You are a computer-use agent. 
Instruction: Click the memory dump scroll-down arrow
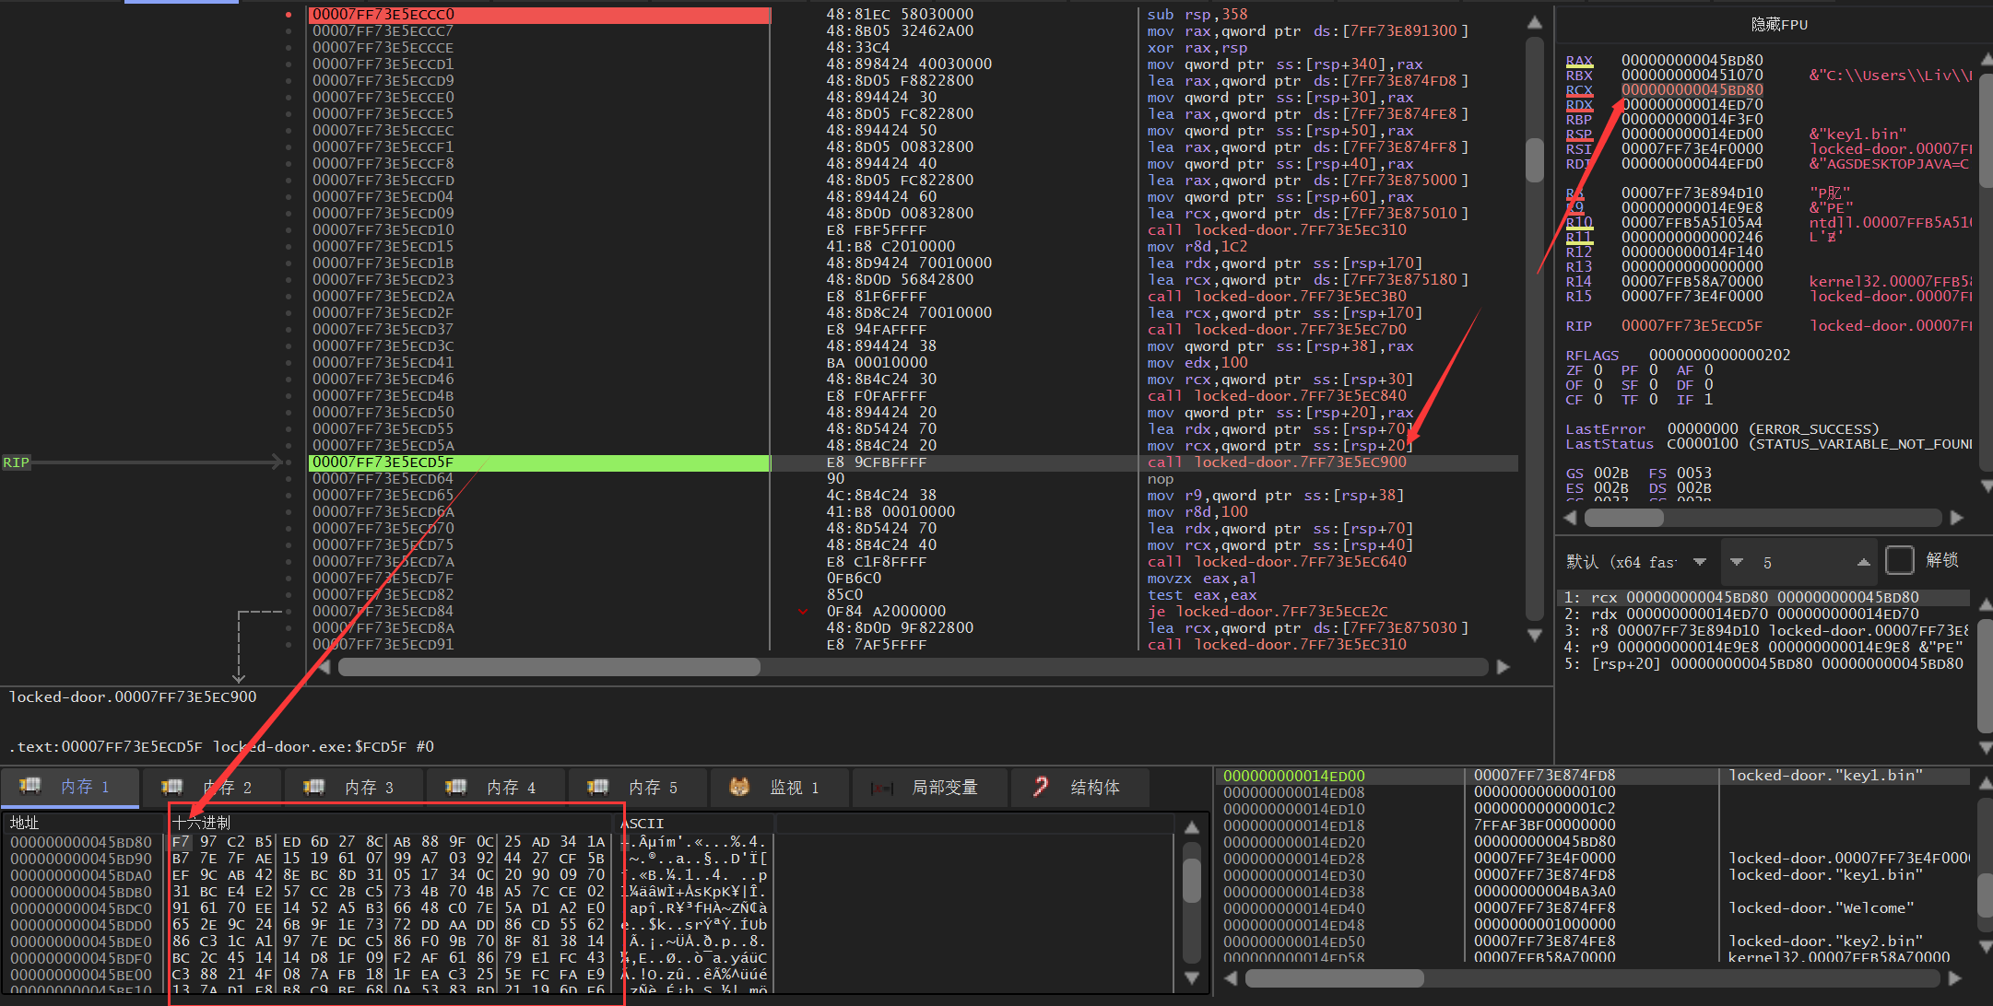pos(1191,977)
